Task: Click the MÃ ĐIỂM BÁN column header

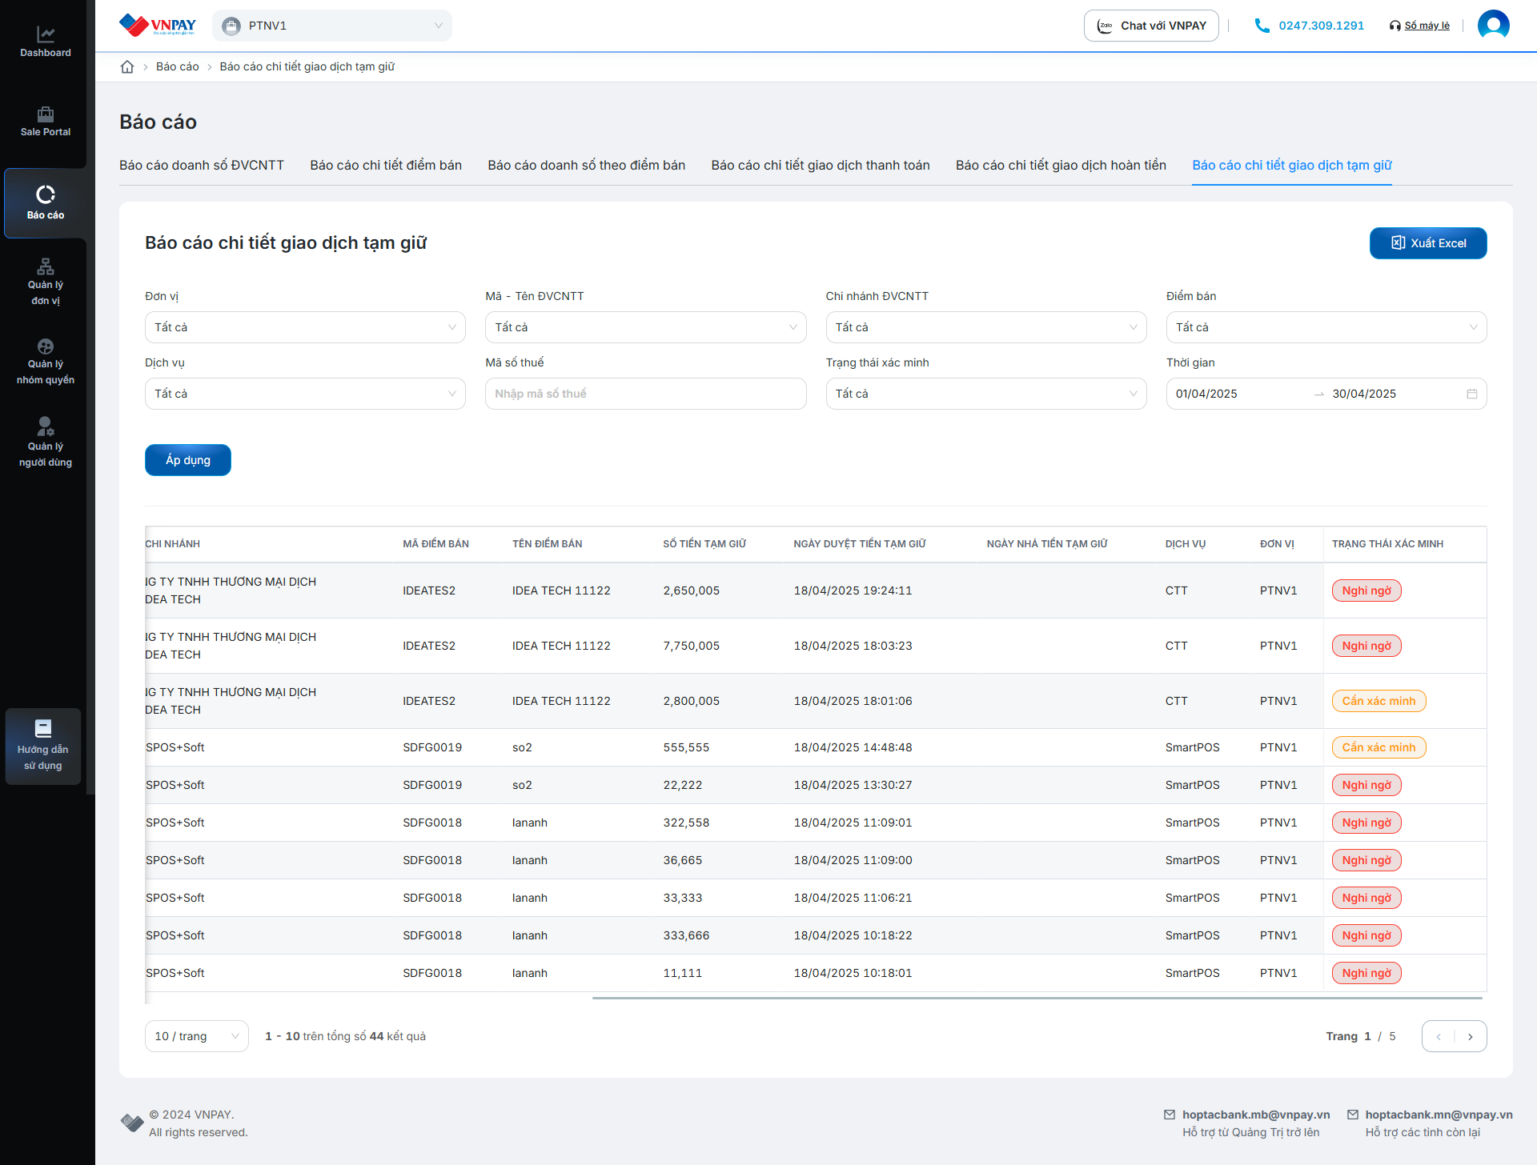Action: [435, 544]
